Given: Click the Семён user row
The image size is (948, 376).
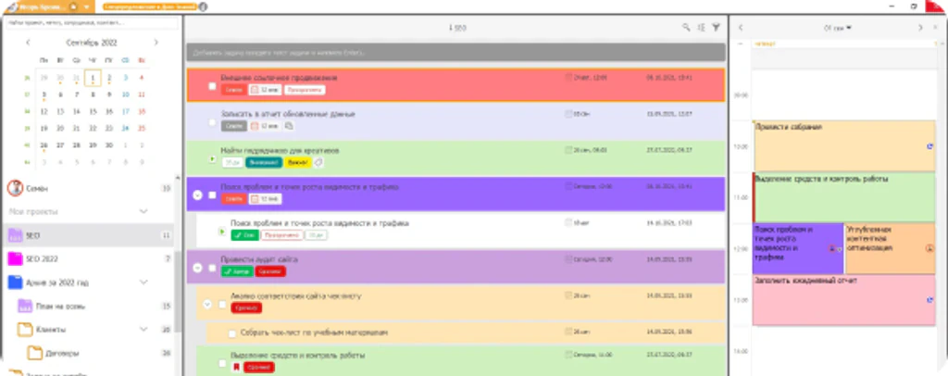Looking at the screenshot, I should (88, 188).
